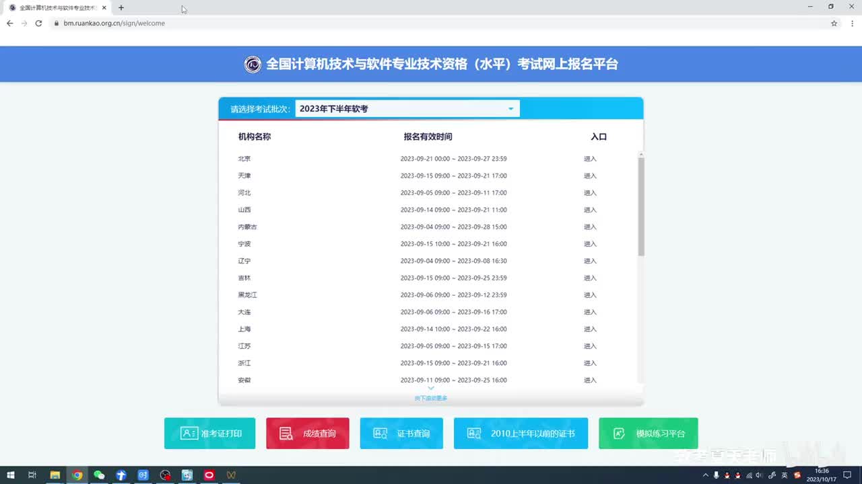Click 进入 link for 上海
The image size is (862, 484).
[590, 329]
